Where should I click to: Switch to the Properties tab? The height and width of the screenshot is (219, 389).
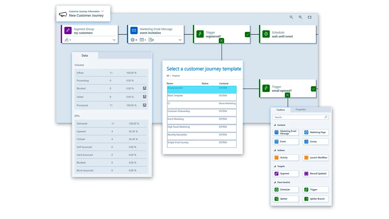pyautogui.click(x=301, y=109)
